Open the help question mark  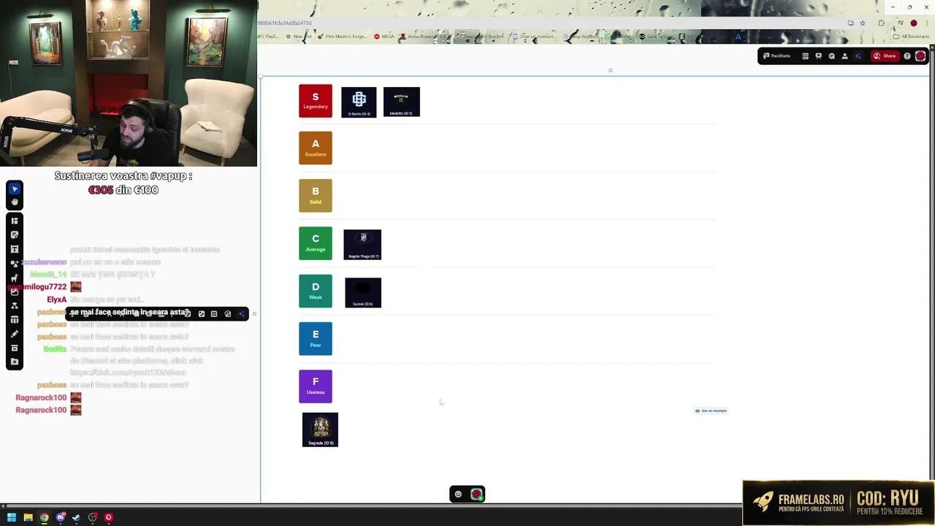coord(907,56)
